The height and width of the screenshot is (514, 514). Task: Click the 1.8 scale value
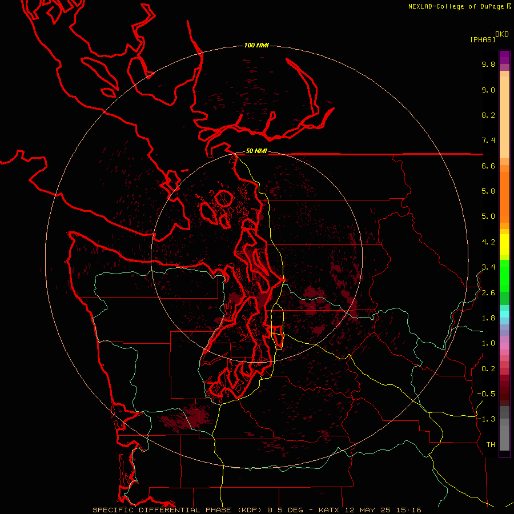488,318
